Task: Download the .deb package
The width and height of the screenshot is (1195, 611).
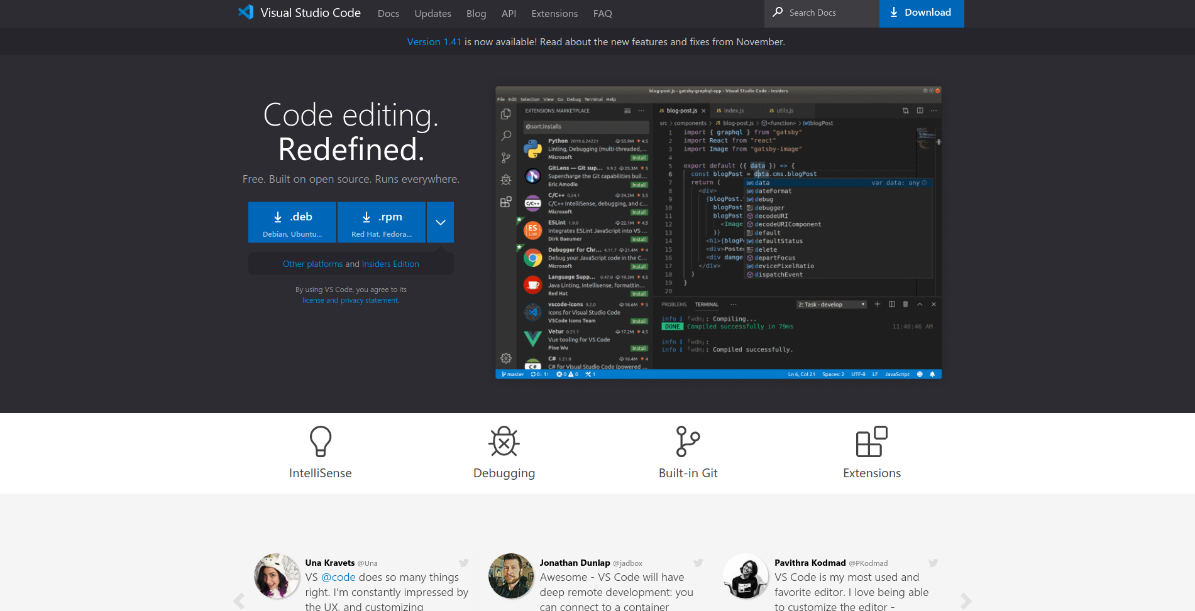Action: [292, 222]
